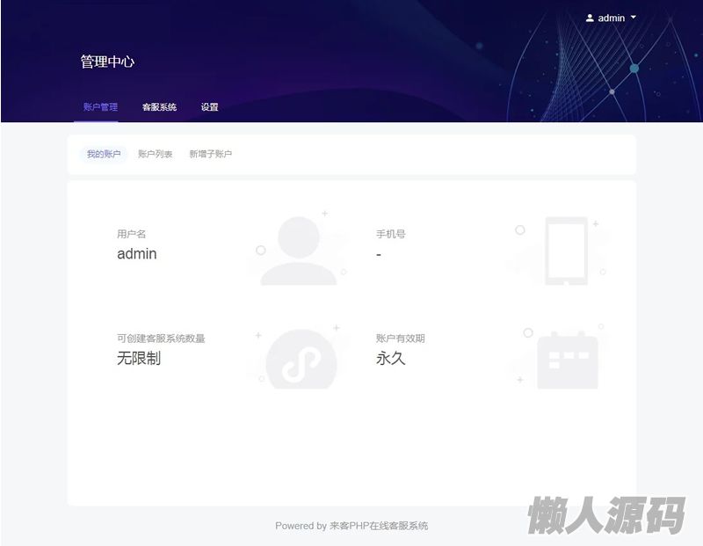
Task: Select 我的账户 sub-tab
Action: [x=104, y=154]
